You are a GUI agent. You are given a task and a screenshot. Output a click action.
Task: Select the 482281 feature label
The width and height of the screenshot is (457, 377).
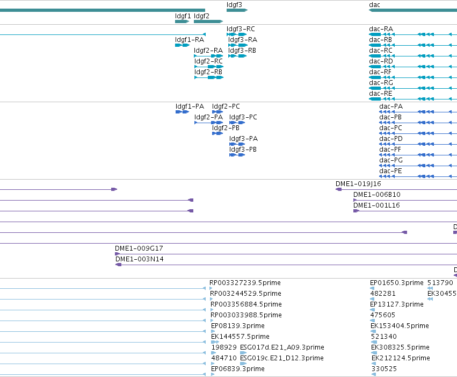coord(383,294)
